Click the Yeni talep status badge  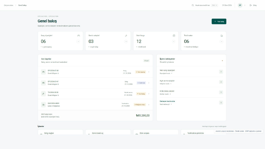pyautogui.click(x=141, y=94)
